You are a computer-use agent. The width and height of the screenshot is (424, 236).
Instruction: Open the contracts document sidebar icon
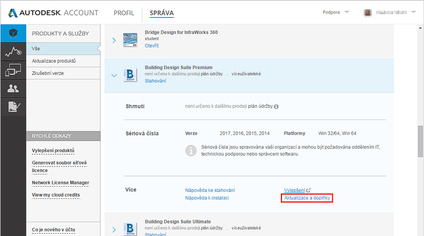[13, 107]
